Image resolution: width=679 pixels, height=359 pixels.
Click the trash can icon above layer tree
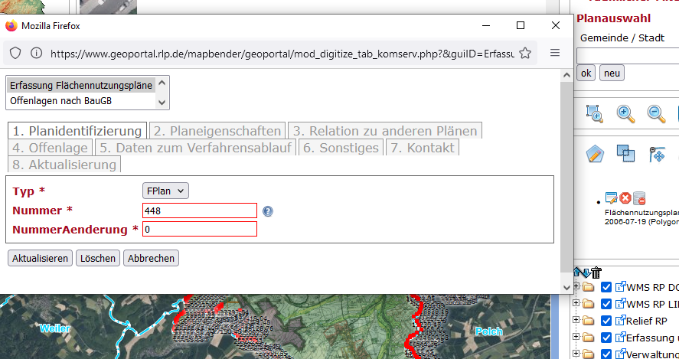tap(596, 273)
